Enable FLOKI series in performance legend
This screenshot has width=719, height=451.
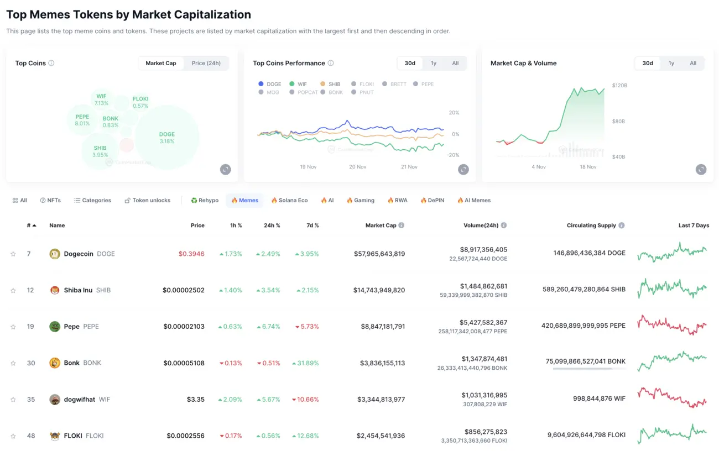tap(362, 84)
